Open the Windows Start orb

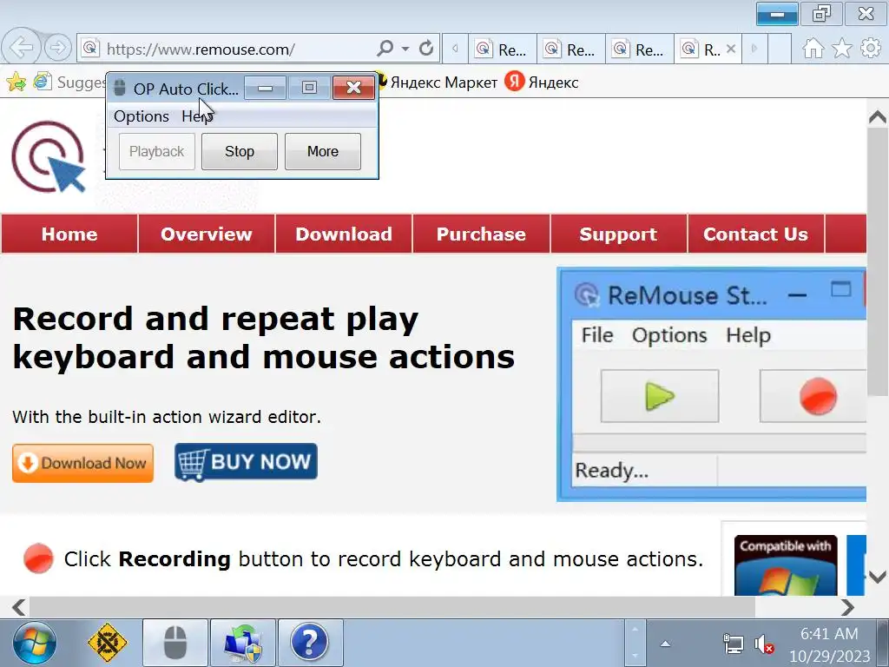click(x=35, y=644)
